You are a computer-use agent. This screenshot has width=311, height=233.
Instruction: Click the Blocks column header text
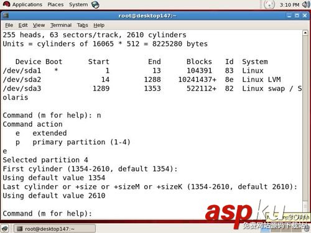click(x=199, y=62)
